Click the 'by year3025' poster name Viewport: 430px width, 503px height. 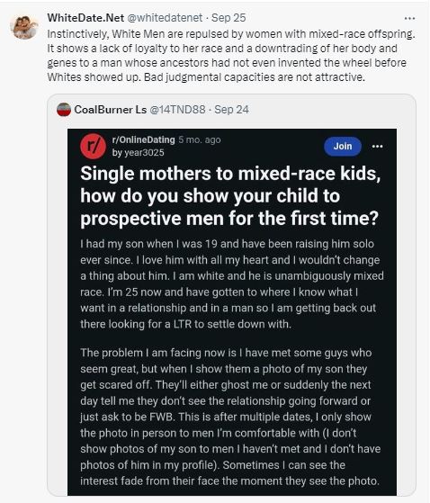(138, 153)
